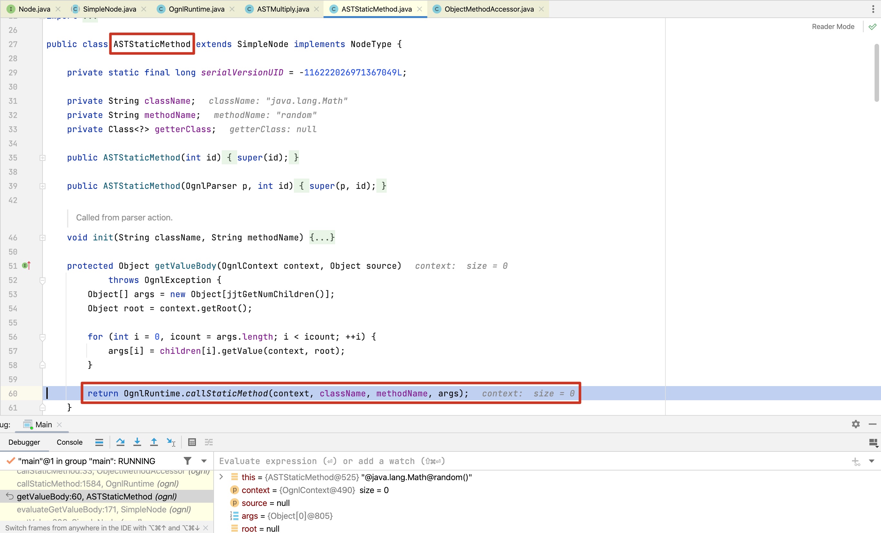Switch to Node.java tab
This screenshot has height=533, width=881.
pyautogui.click(x=34, y=9)
